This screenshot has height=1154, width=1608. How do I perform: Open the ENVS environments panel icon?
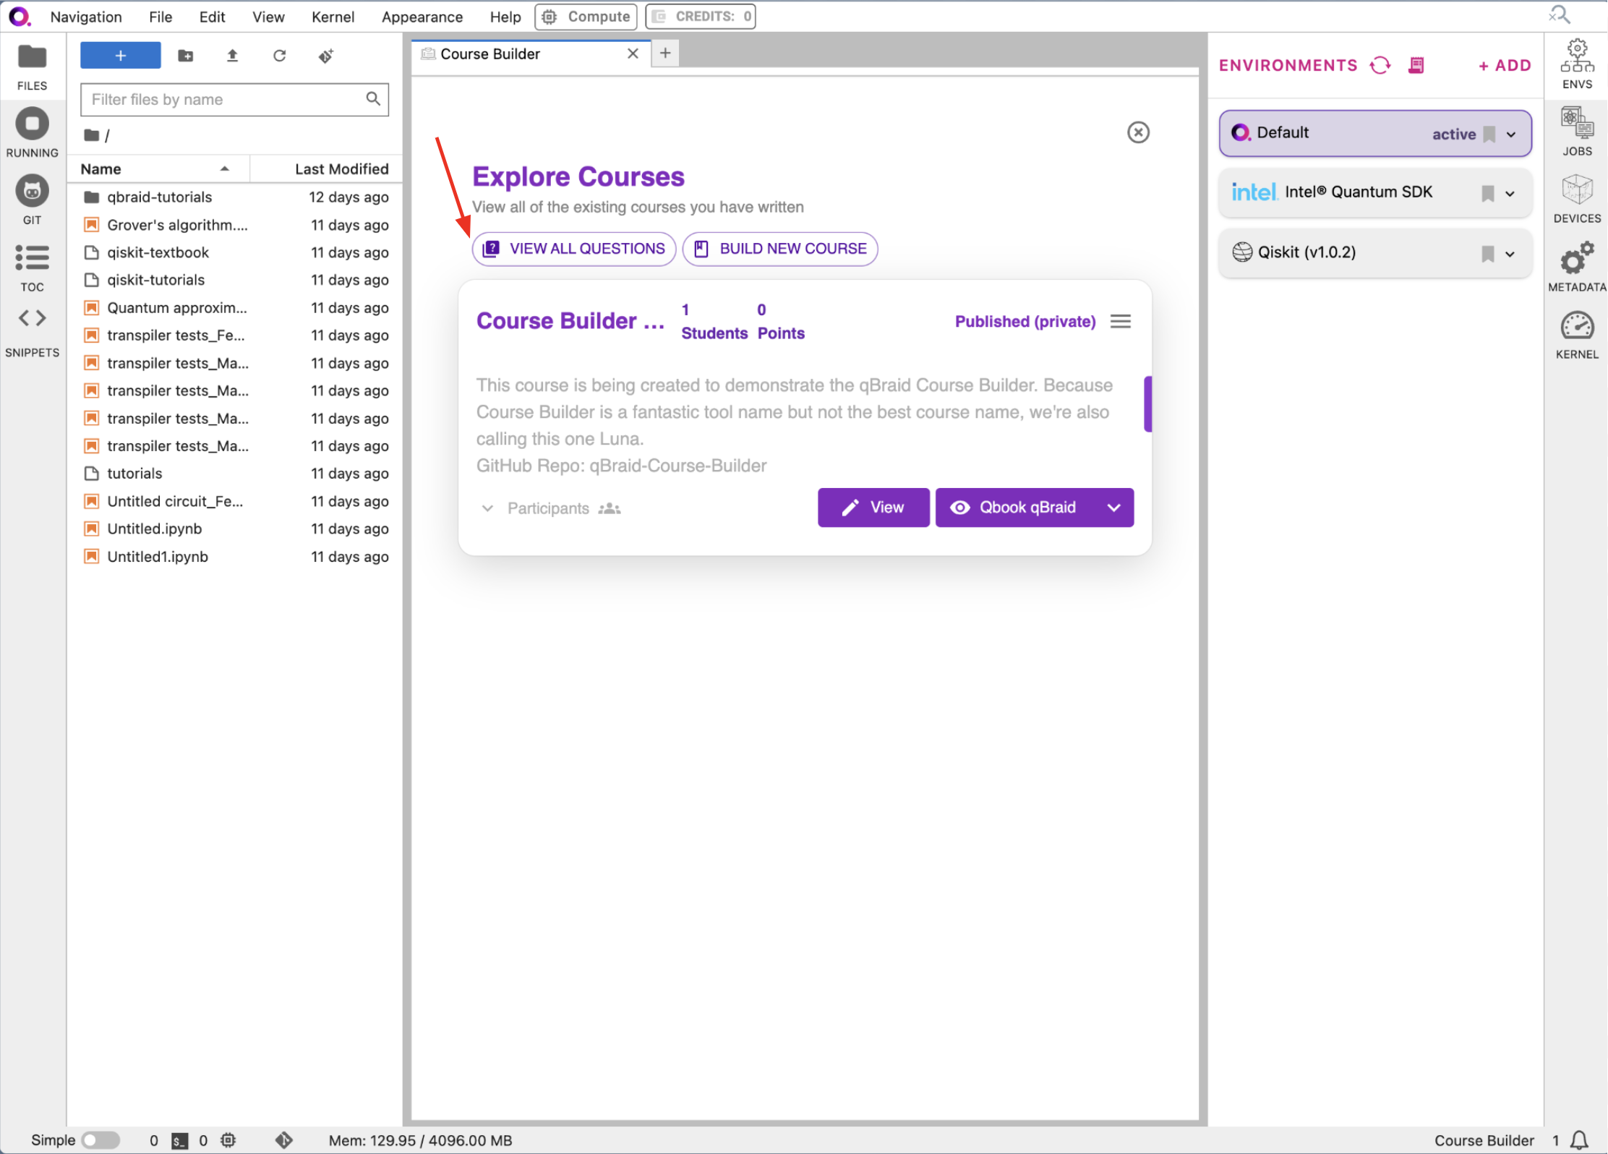1577,64
